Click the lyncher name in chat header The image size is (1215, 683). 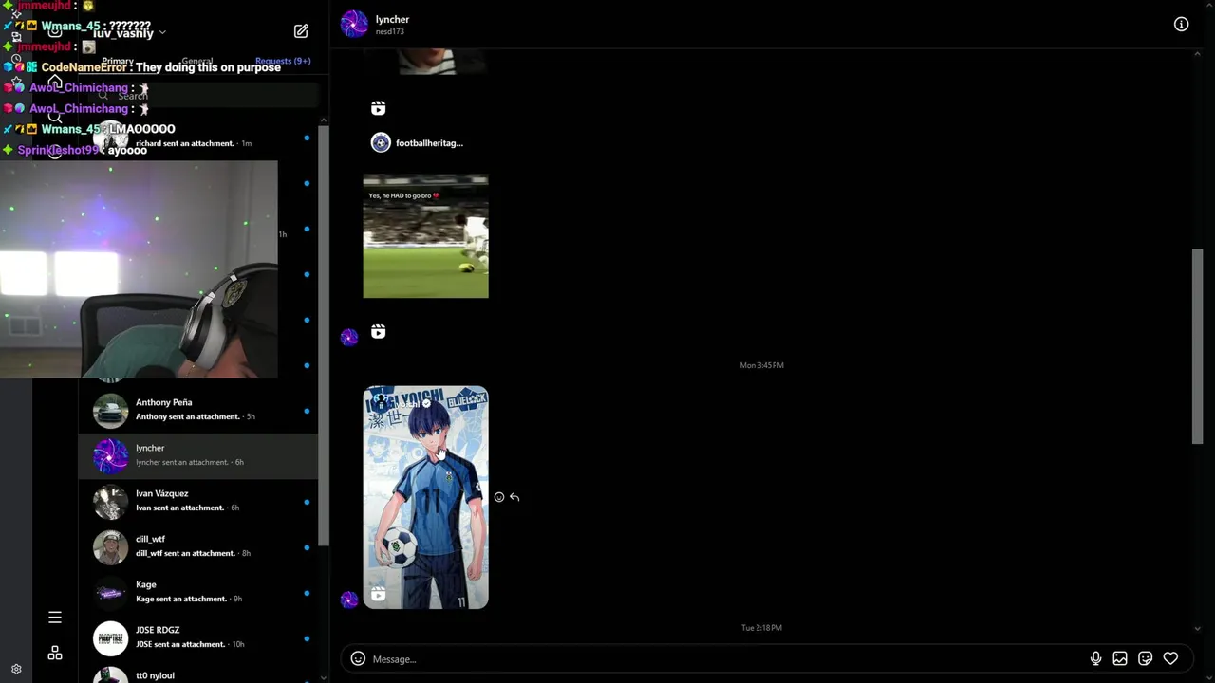[x=392, y=19]
